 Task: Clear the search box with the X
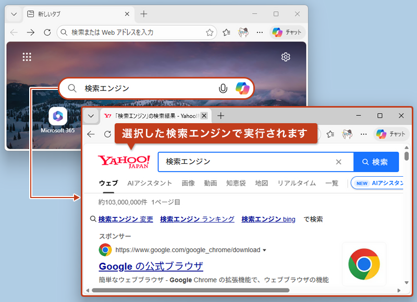(338, 162)
